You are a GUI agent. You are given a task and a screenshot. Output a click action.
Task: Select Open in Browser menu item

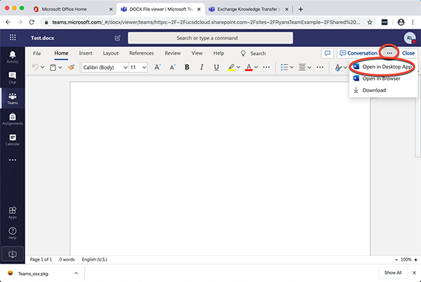pyautogui.click(x=383, y=79)
